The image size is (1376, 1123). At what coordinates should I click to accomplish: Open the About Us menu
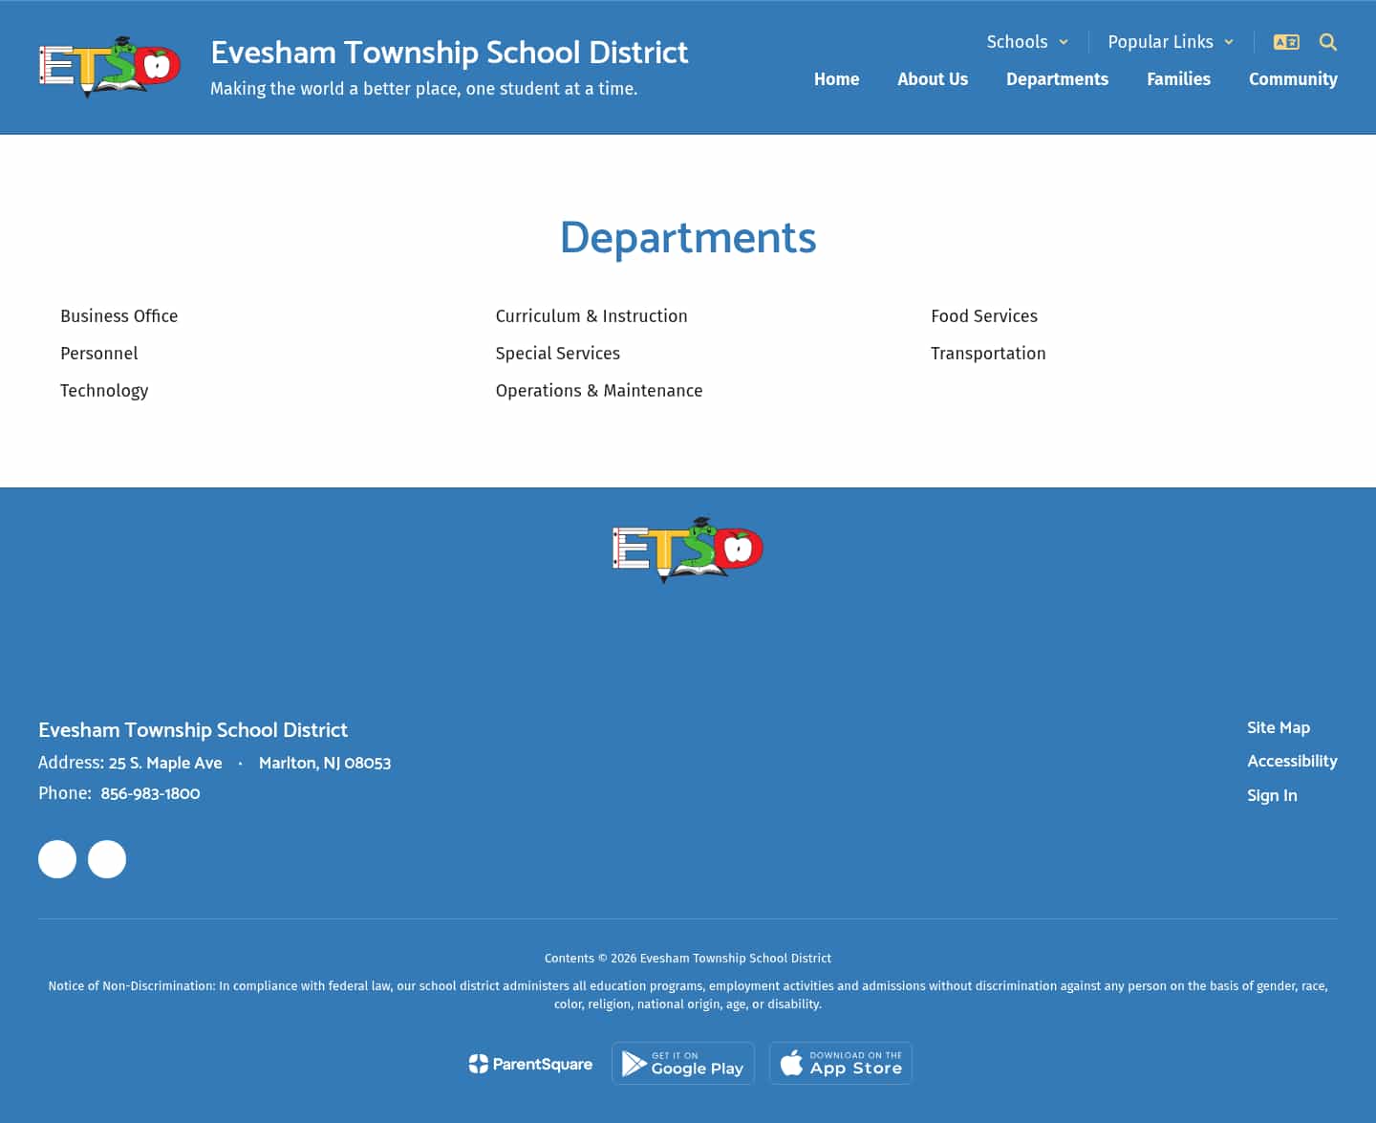pos(933,79)
